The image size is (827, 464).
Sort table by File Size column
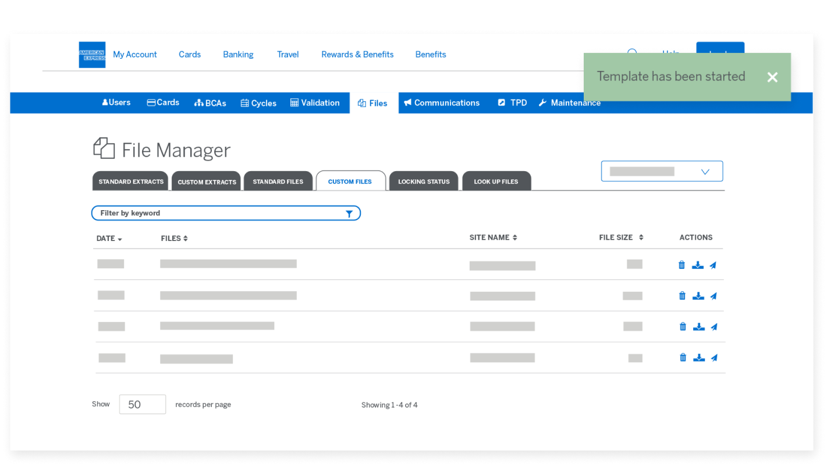point(620,238)
